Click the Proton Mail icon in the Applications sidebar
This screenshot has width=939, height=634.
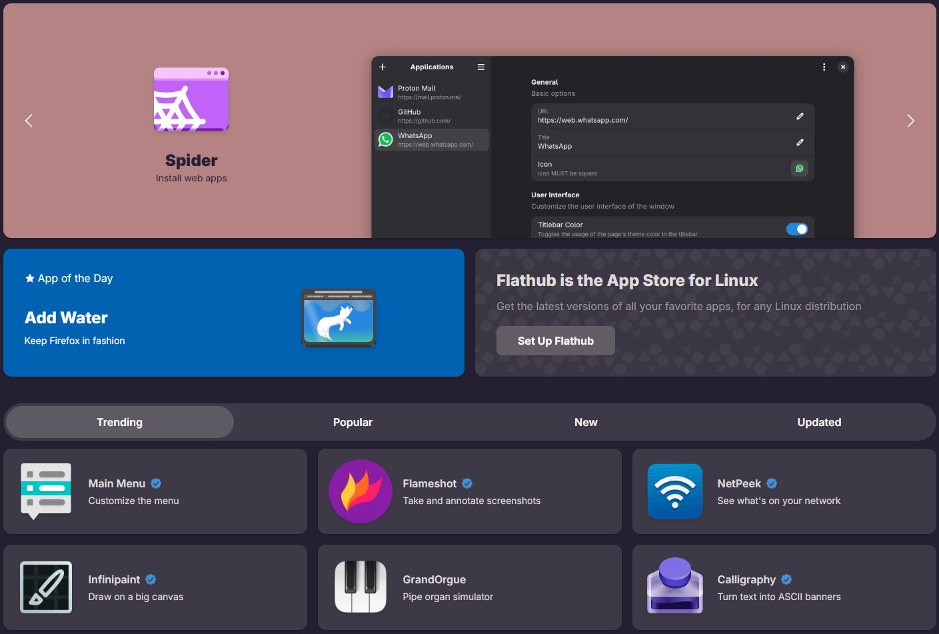tap(385, 91)
